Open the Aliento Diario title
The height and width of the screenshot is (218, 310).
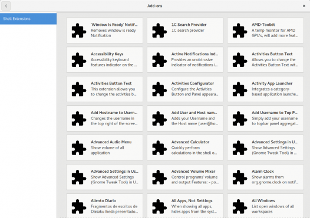[x=103, y=200]
